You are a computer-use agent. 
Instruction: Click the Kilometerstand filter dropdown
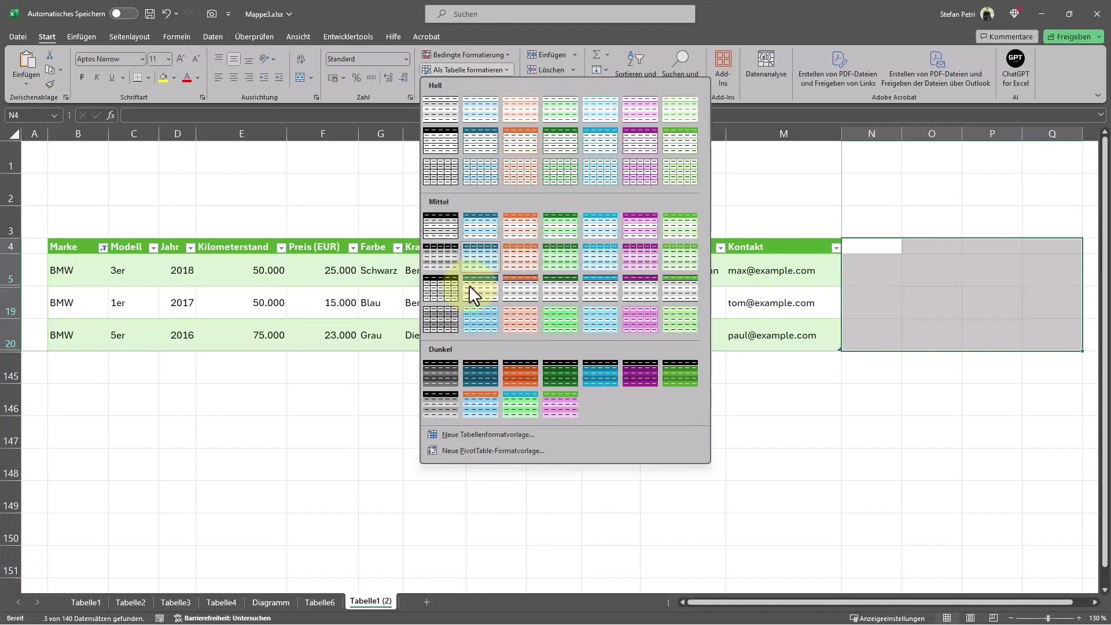tap(282, 247)
